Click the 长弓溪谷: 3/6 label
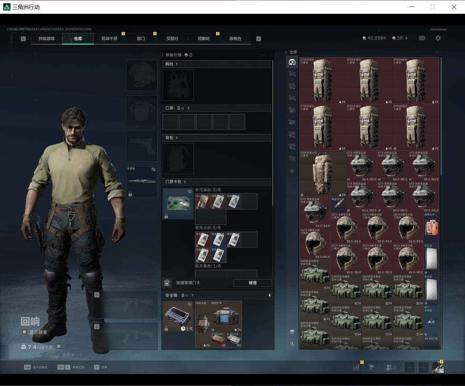The height and width of the screenshot is (386, 465). point(208,190)
